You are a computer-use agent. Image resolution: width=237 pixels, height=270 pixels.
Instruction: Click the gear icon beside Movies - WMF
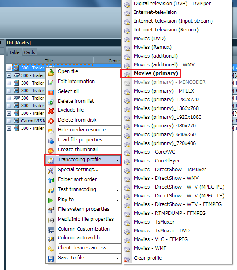coord(127,249)
